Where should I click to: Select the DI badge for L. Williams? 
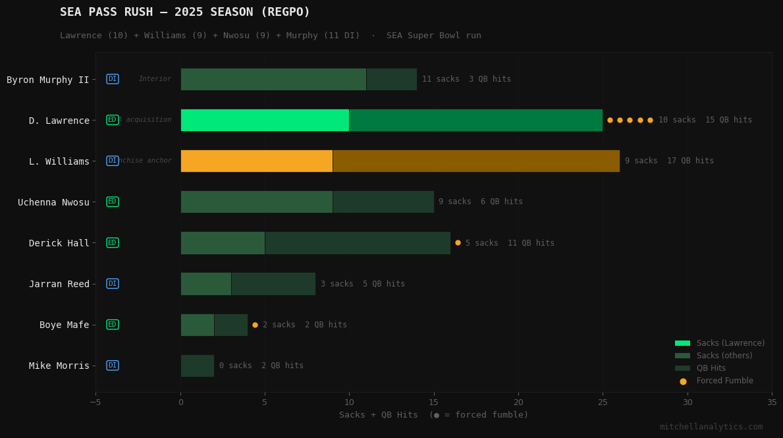(113, 161)
